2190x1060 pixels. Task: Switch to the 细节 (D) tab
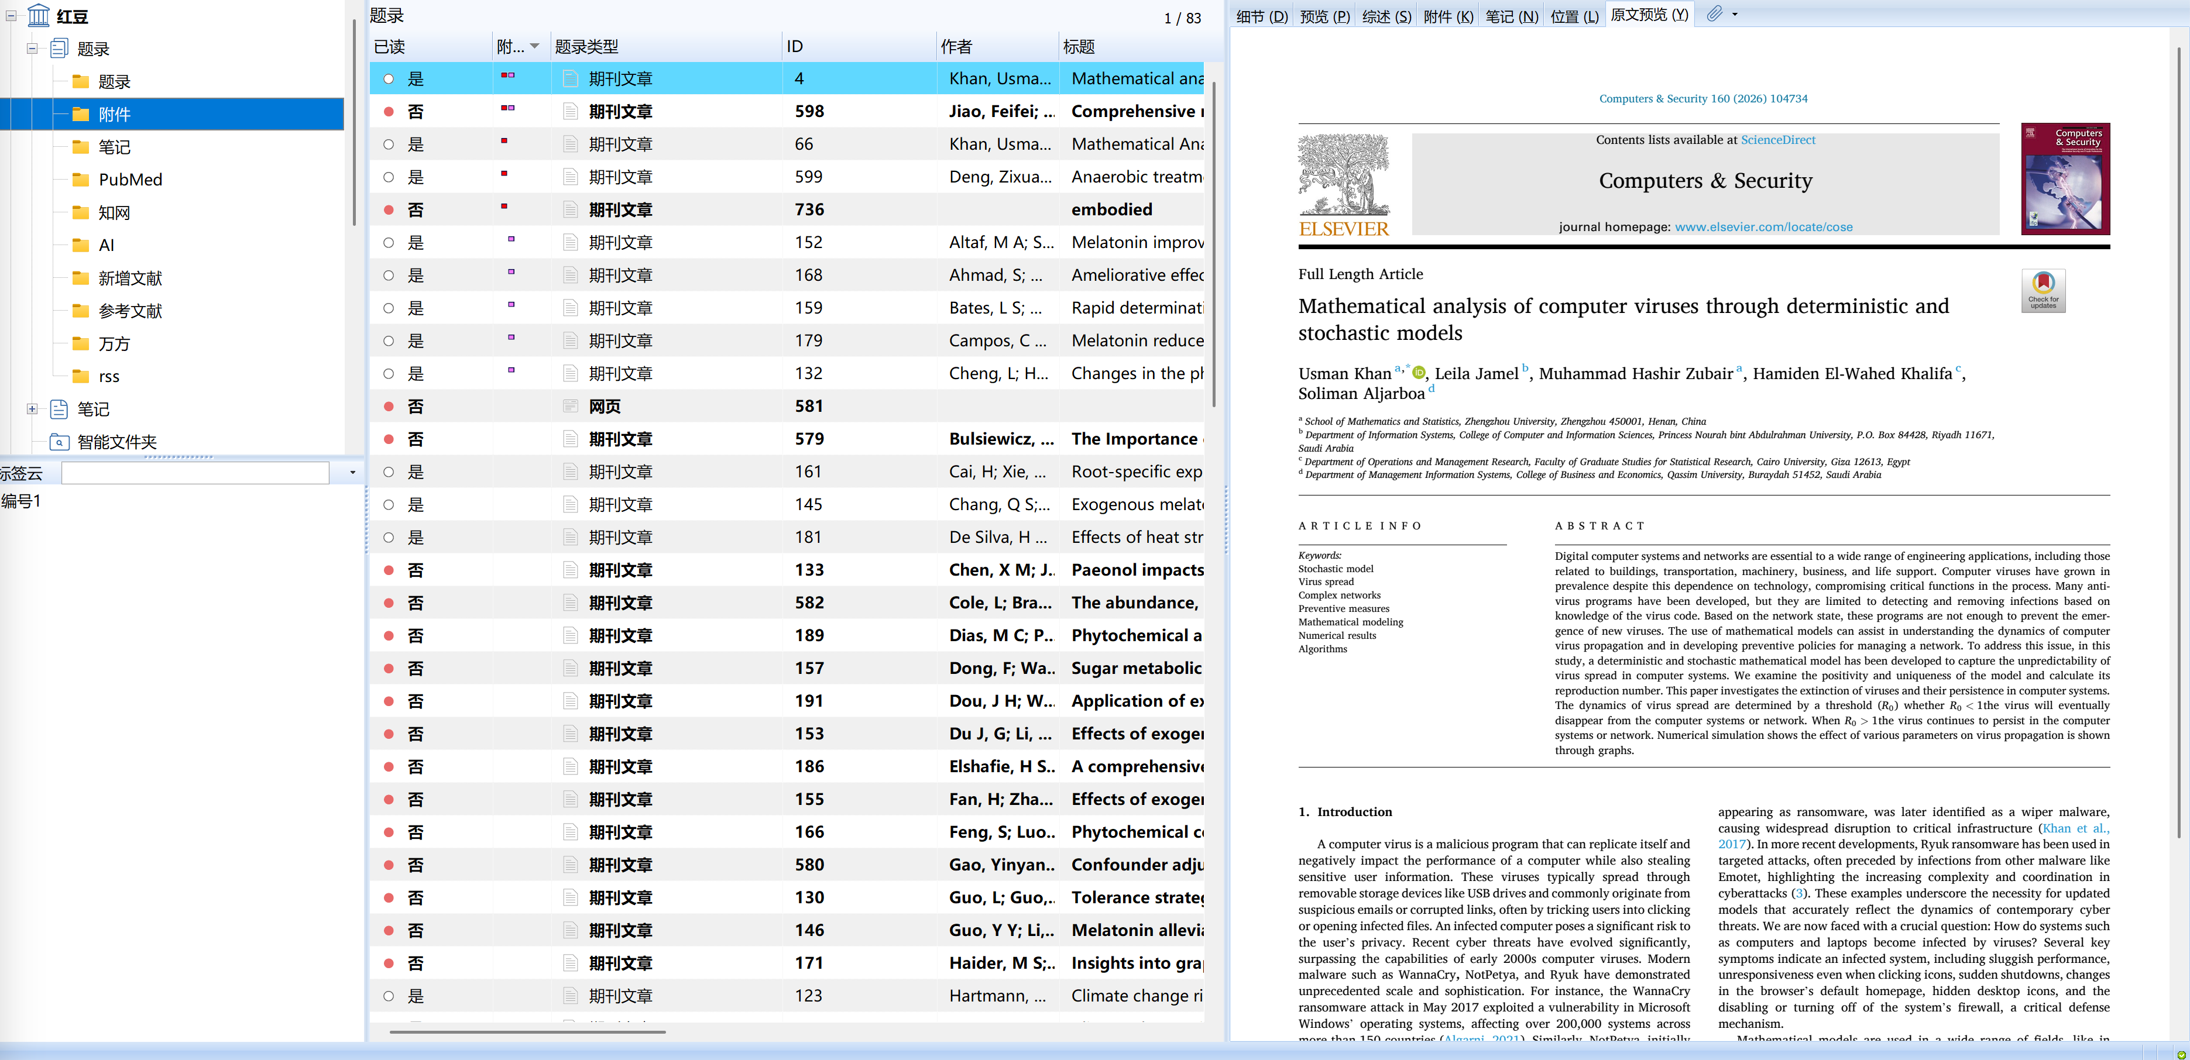[x=1262, y=16]
